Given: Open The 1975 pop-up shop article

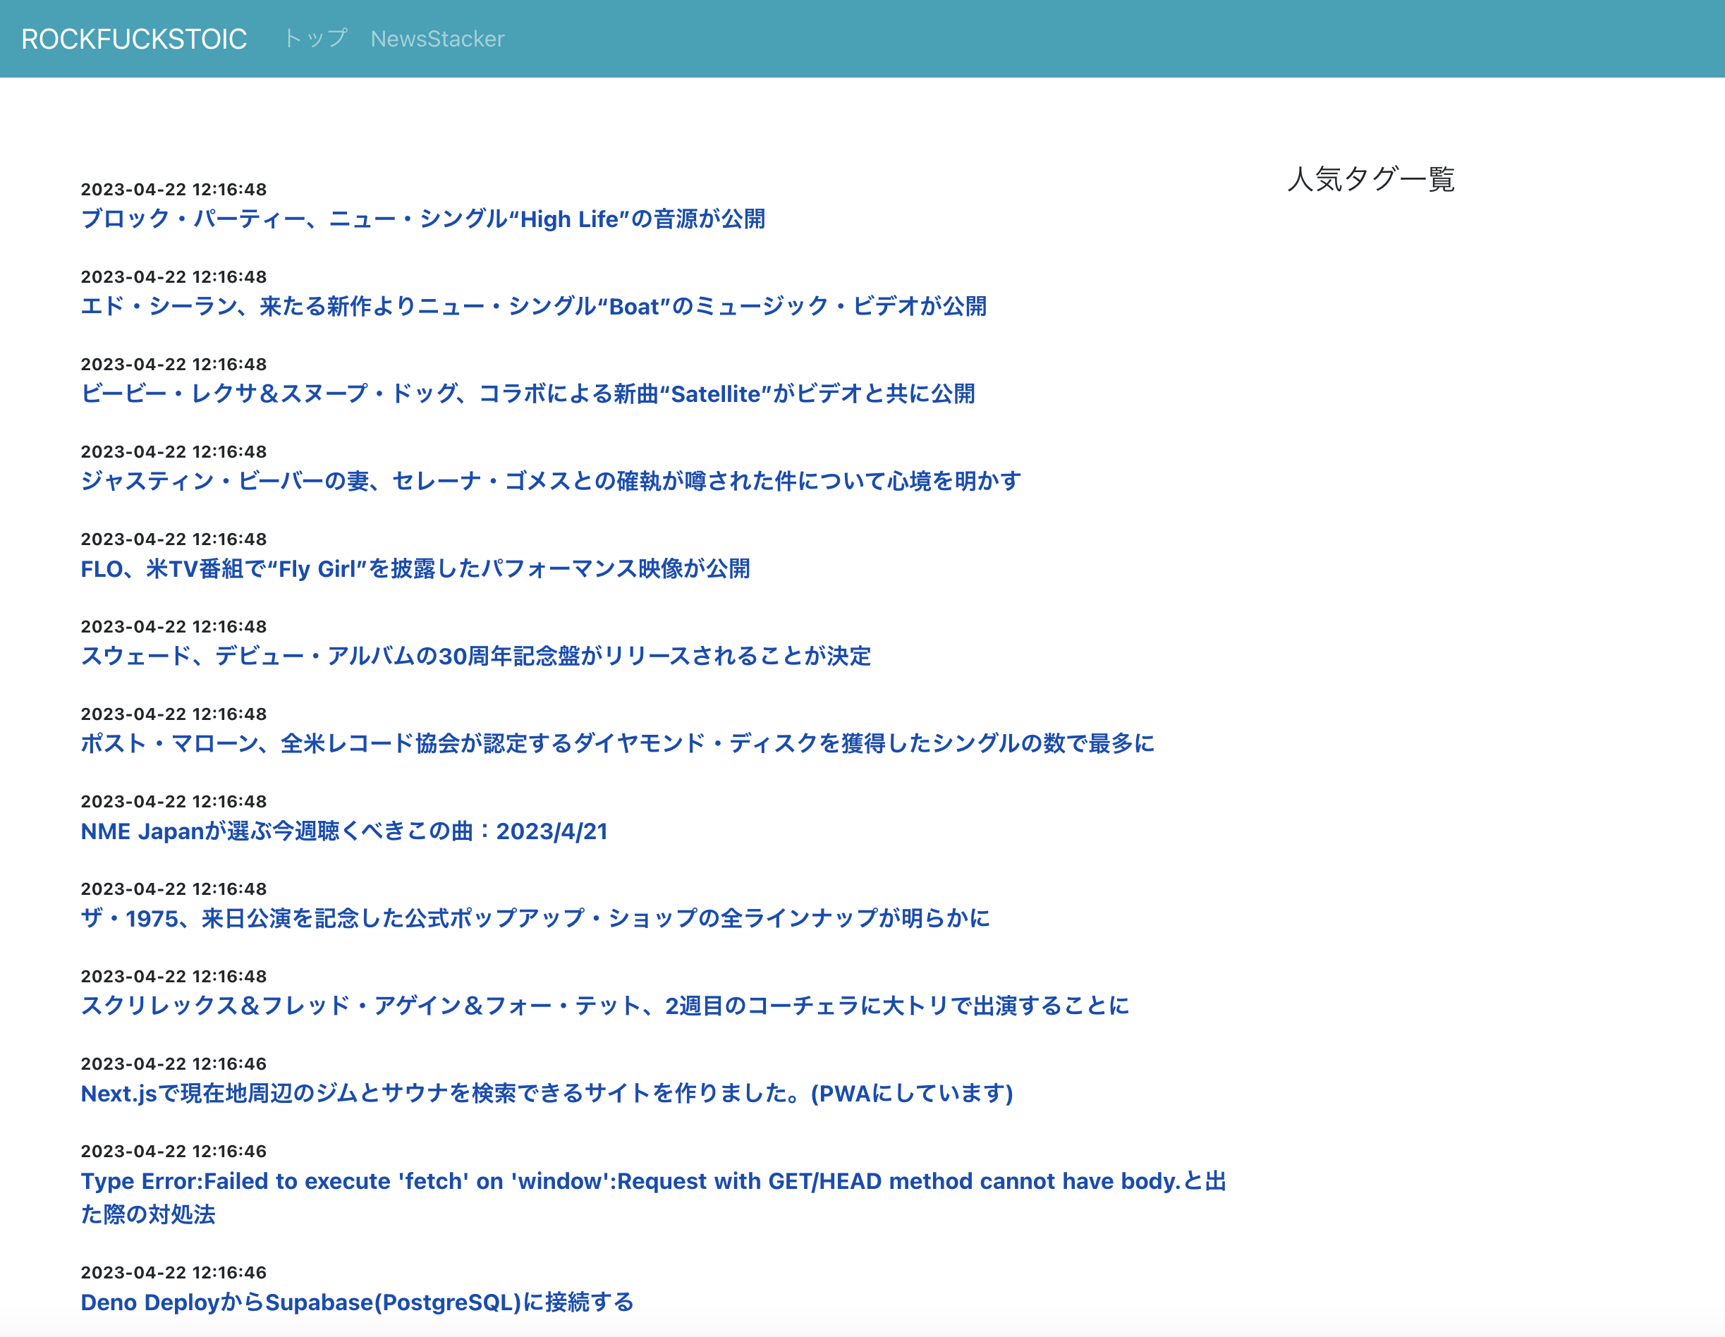Looking at the screenshot, I should [x=535, y=918].
